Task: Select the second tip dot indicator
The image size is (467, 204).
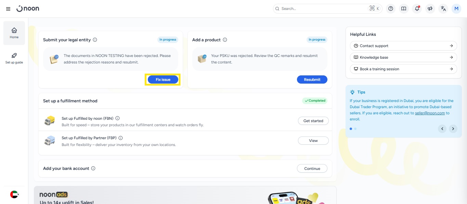Action: click(355, 129)
